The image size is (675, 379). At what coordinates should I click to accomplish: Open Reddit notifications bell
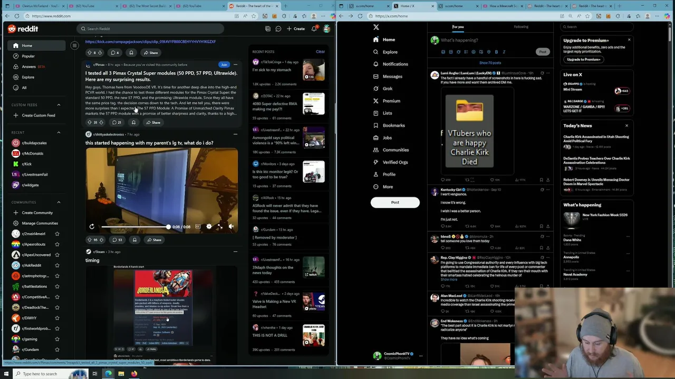click(x=314, y=28)
